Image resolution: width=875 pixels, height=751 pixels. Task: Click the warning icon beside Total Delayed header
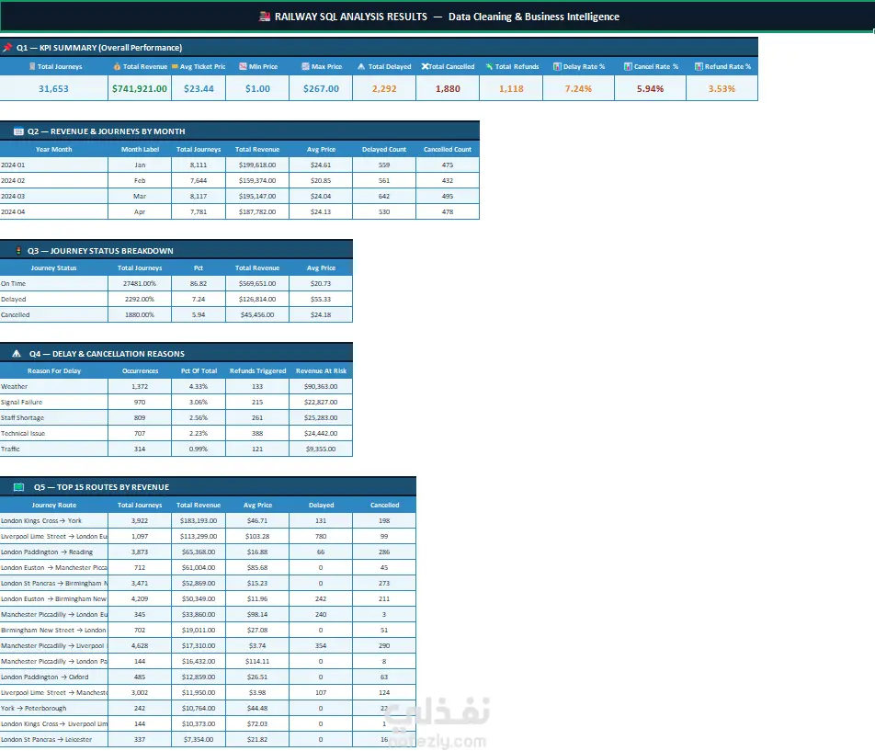tap(361, 66)
